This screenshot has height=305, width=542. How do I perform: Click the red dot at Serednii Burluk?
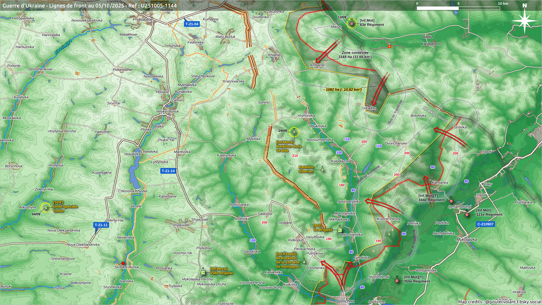point(123,263)
